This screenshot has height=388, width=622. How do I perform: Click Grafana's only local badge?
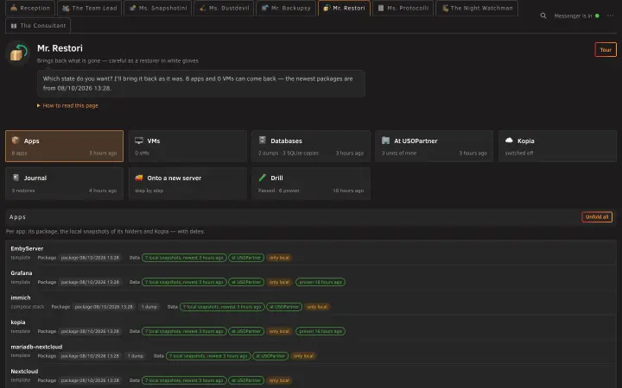[x=279, y=282]
